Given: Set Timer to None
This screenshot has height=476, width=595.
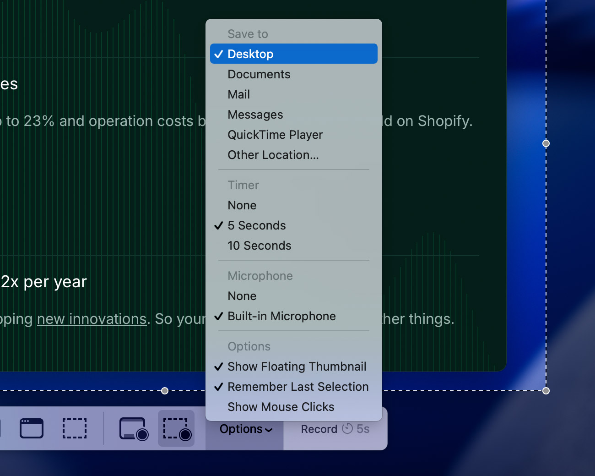Looking at the screenshot, I should click(x=294, y=205).
